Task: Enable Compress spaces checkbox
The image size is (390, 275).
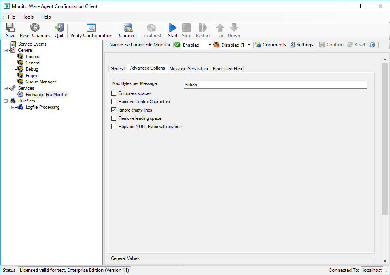Action: [x=114, y=93]
